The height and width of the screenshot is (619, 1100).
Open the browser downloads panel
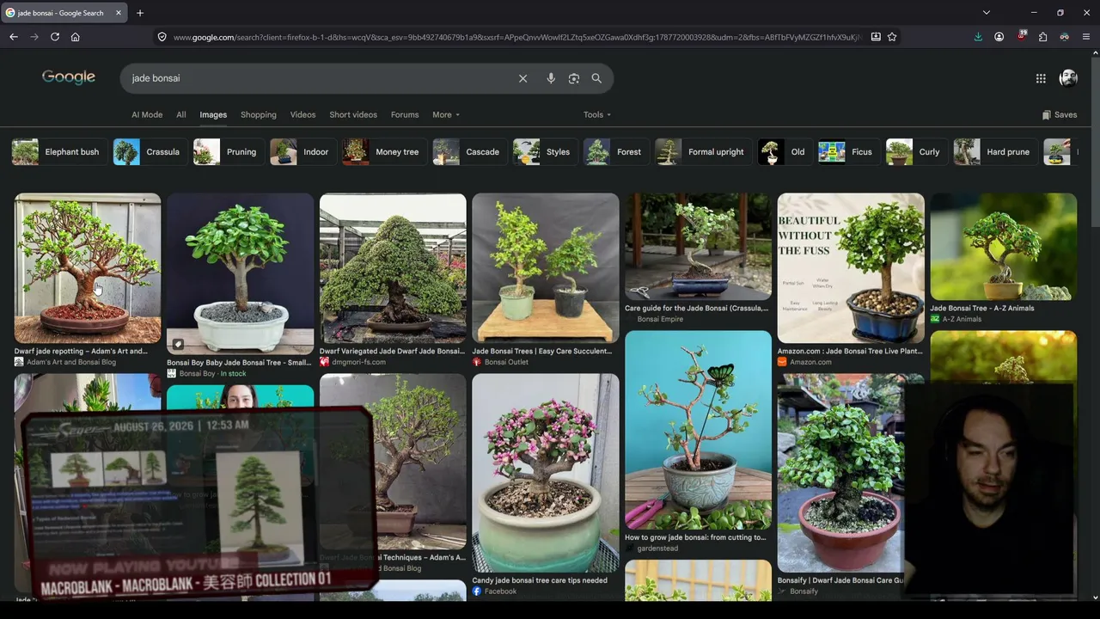click(x=978, y=37)
